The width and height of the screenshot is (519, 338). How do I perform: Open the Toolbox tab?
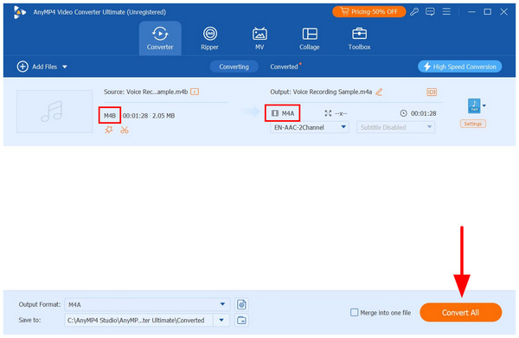point(359,38)
